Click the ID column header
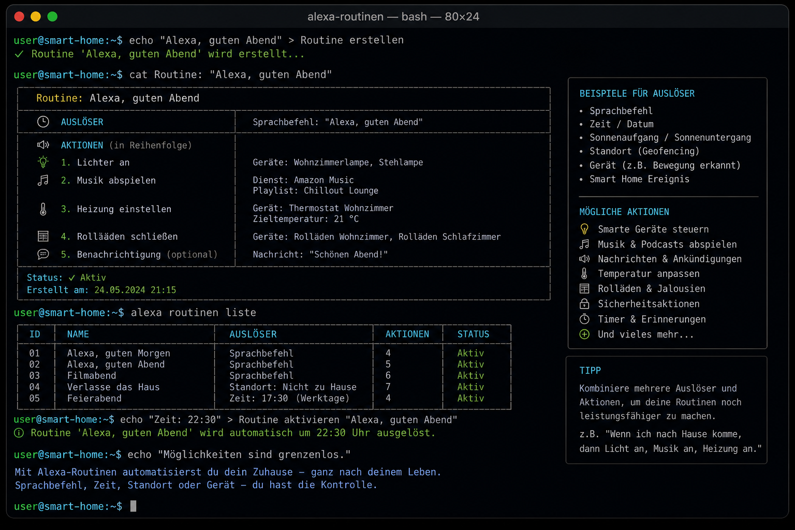Screen dimensions: 795x530 pyautogui.click(x=35, y=334)
